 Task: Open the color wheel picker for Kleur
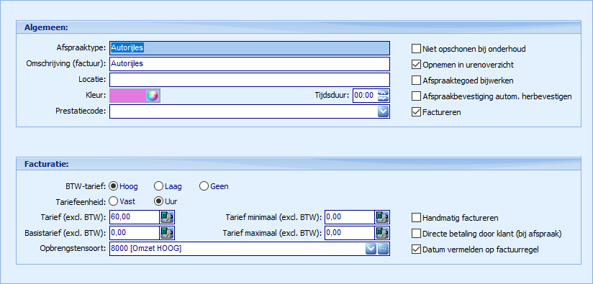pos(153,96)
